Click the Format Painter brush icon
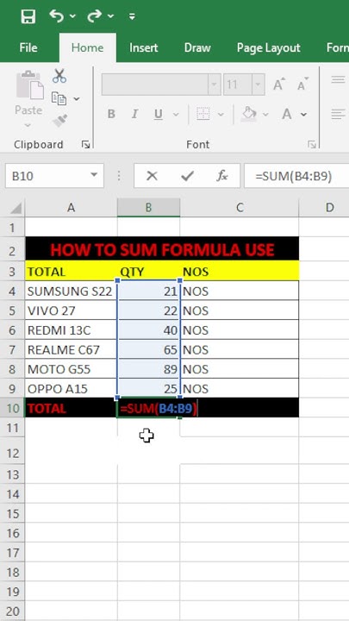 [59, 121]
